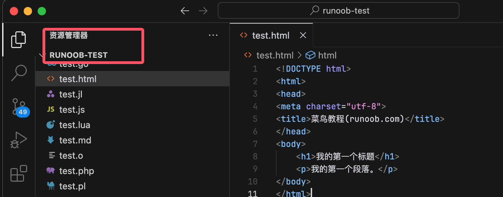Close the test.html editor tab
503x197 pixels.
click(303, 35)
